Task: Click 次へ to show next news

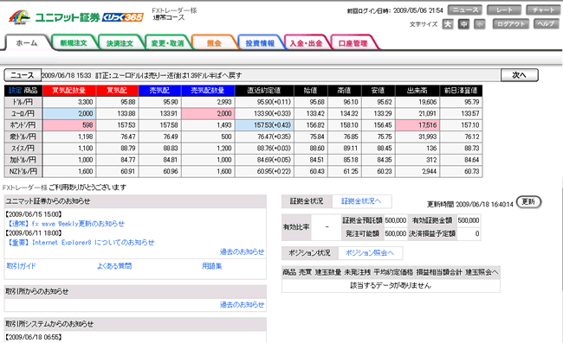Action: coord(519,75)
